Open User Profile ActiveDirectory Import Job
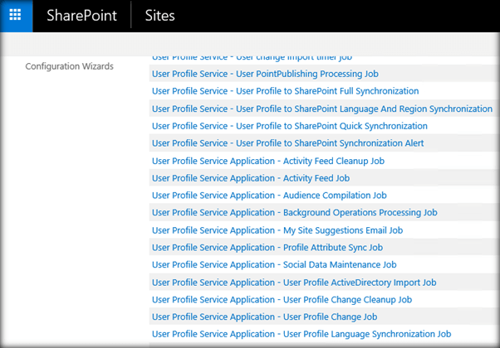The image size is (500, 348). pos(294,283)
